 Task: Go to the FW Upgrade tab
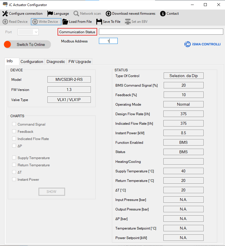click(x=80, y=61)
